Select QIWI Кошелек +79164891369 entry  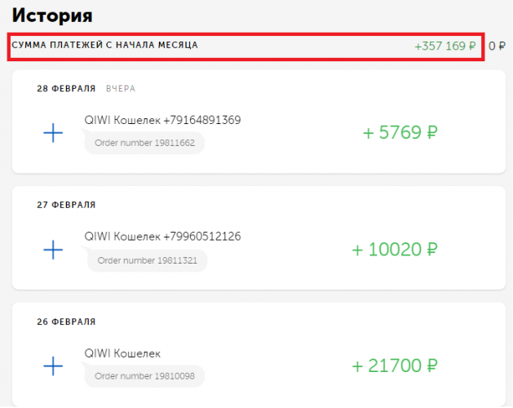click(x=162, y=120)
